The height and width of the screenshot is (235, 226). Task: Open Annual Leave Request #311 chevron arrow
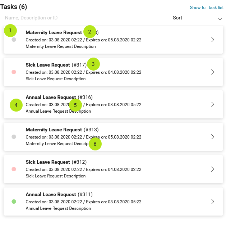[x=213, y=202]
